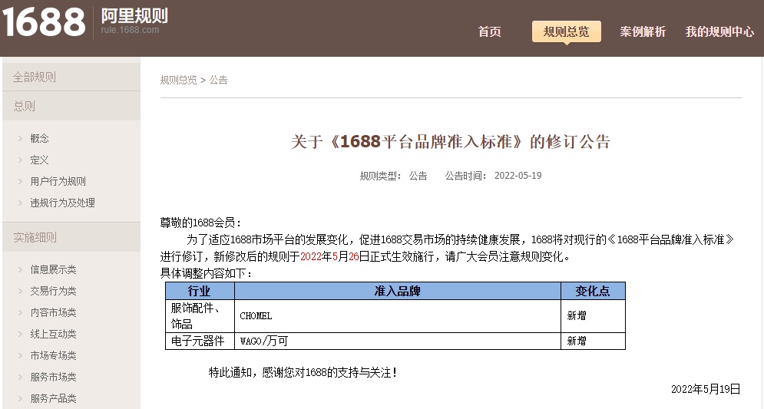Image resolution: width=764 pixels, height=409 pixels.
Task: Click the 规则总览 breadcrumb link
Action: point(178,80)
